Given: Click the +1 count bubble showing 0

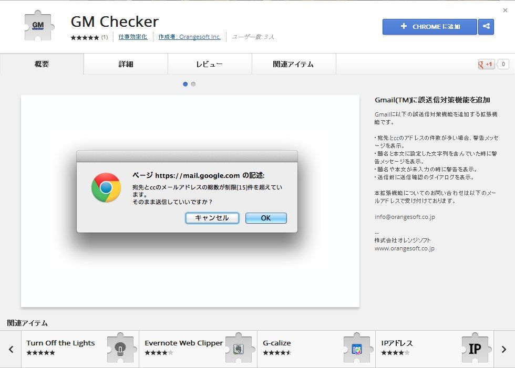Looking at the screenshot, I should (x=503, y=64).
